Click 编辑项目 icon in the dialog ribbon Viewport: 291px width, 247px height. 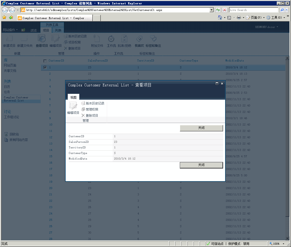pos(73,106)
